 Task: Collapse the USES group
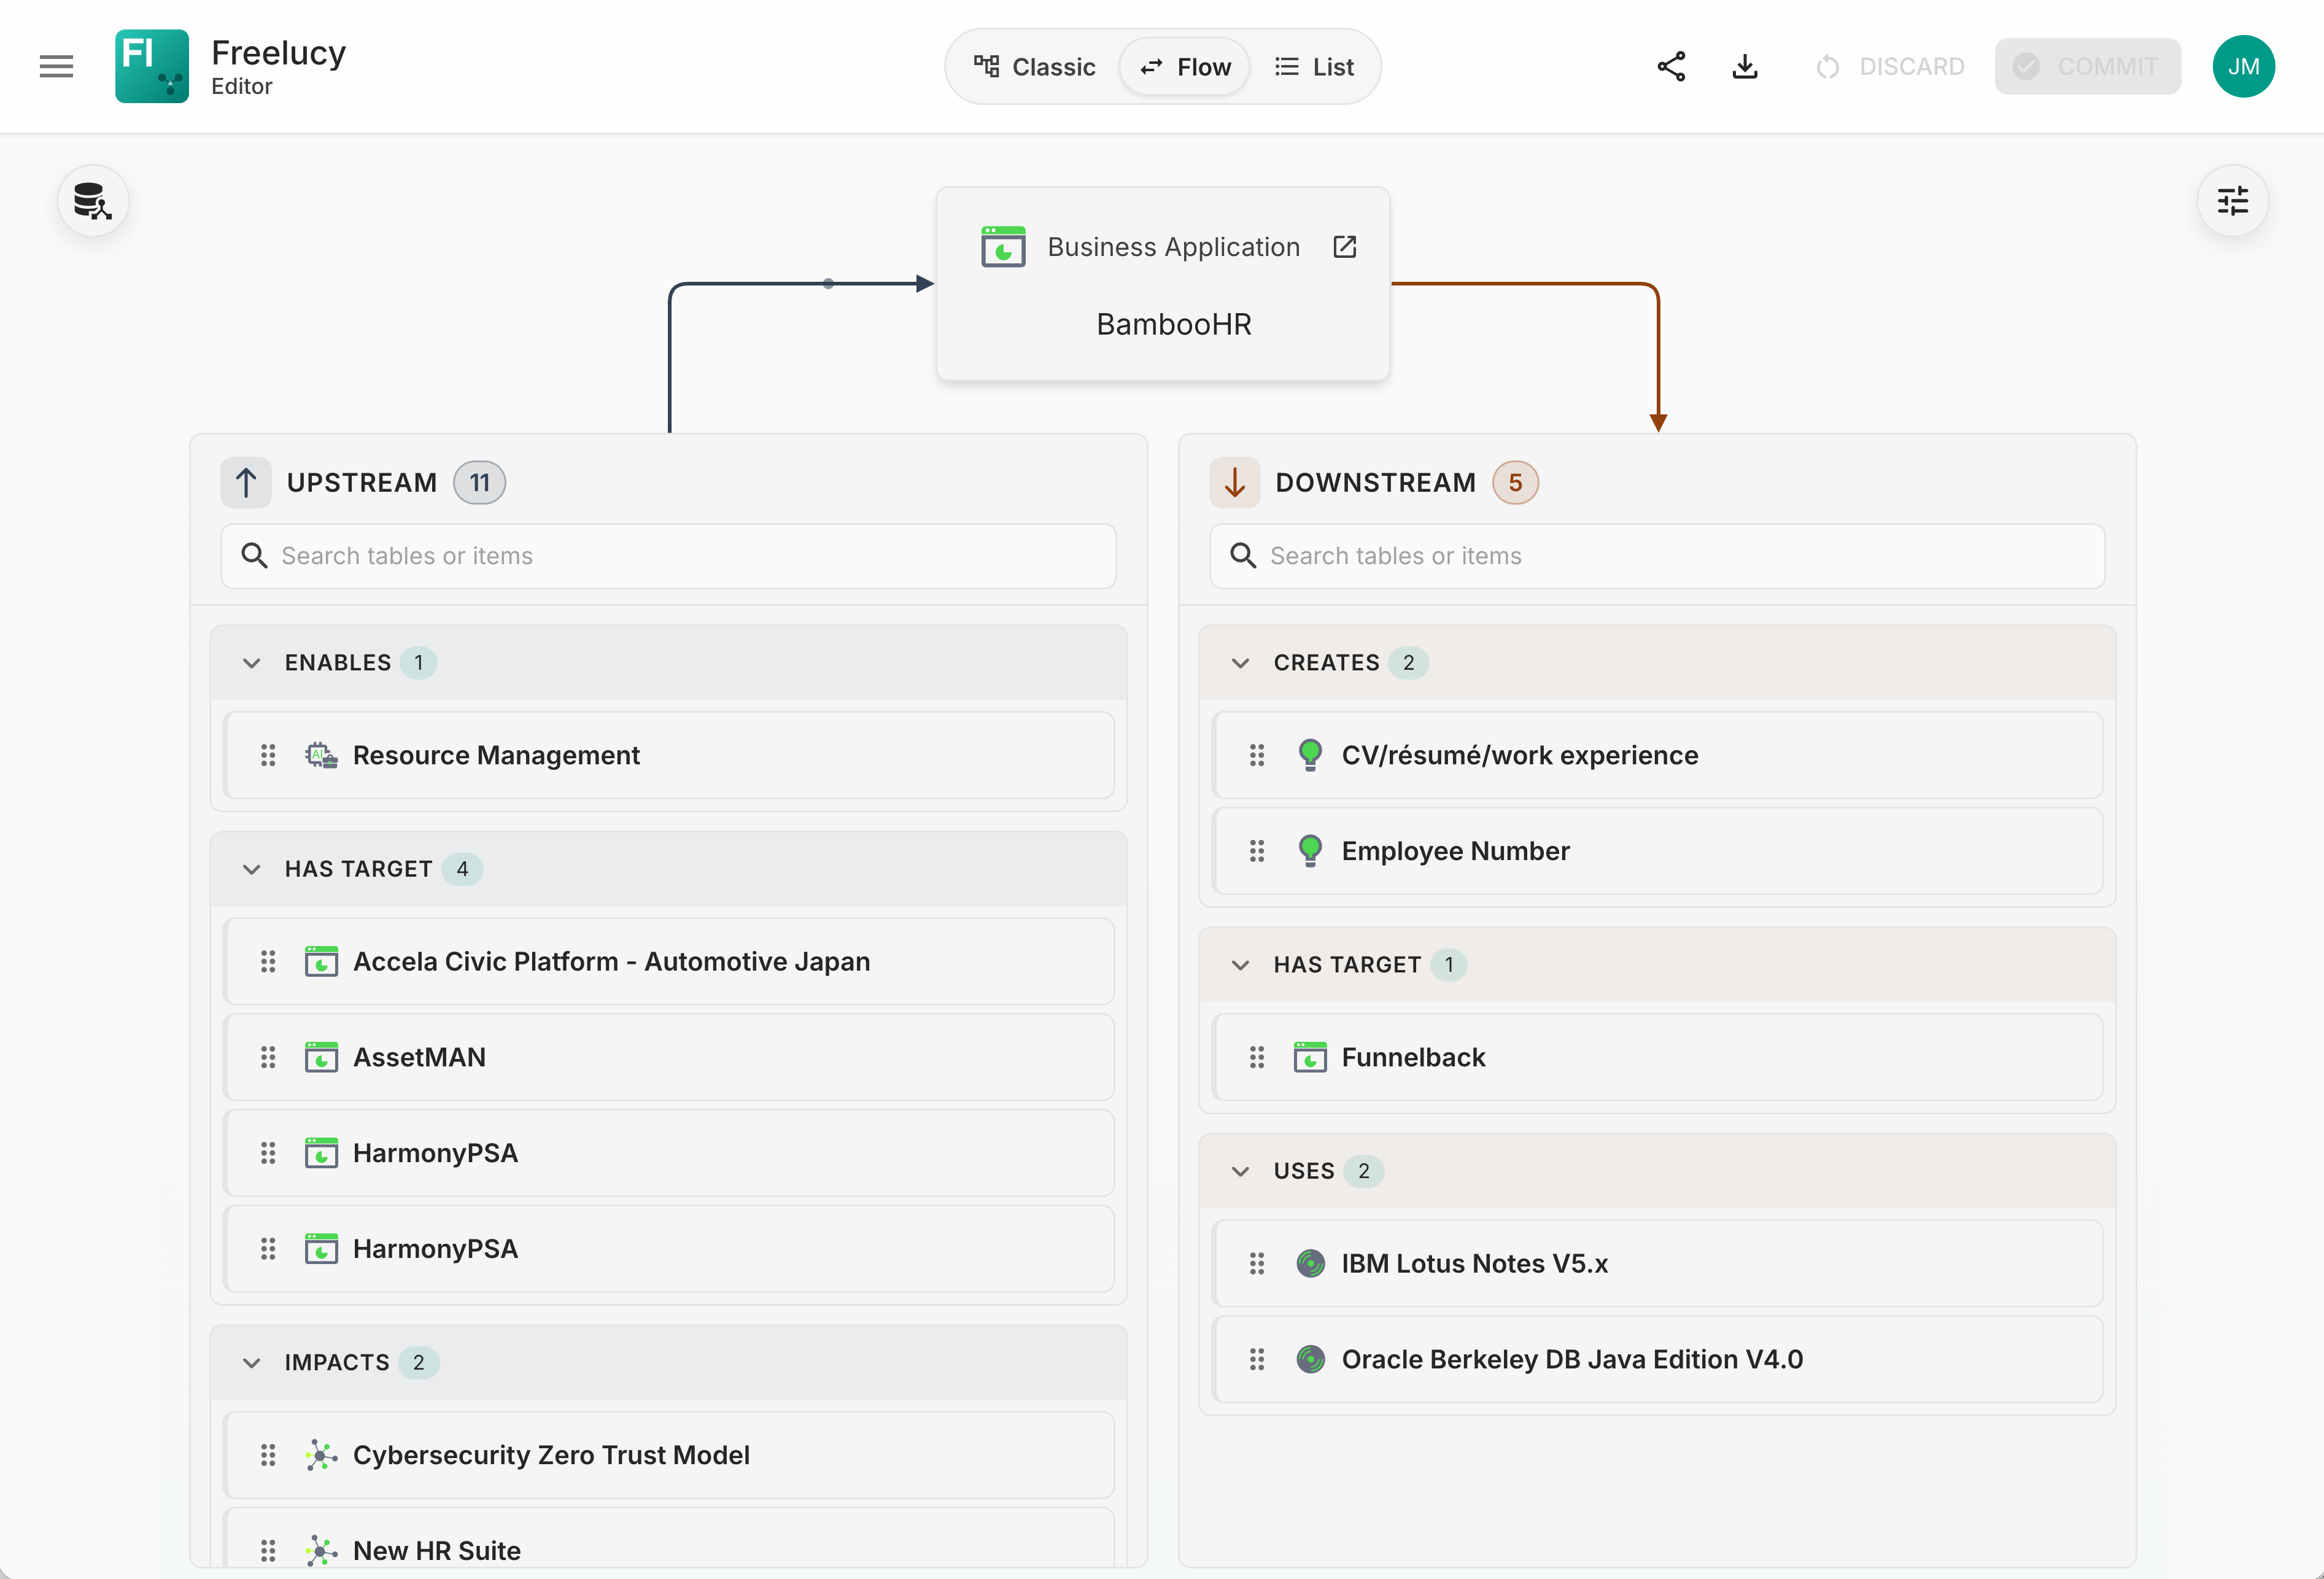(x=1241, y=1171)
